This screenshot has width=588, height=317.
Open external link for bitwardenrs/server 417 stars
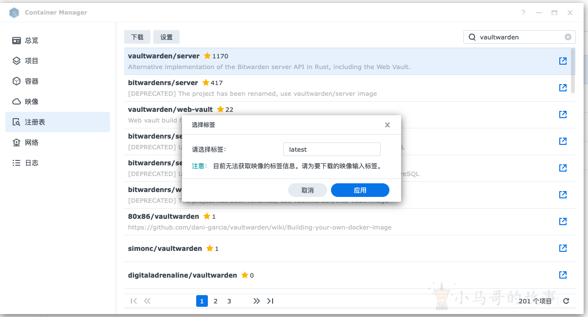click(563, 88)
